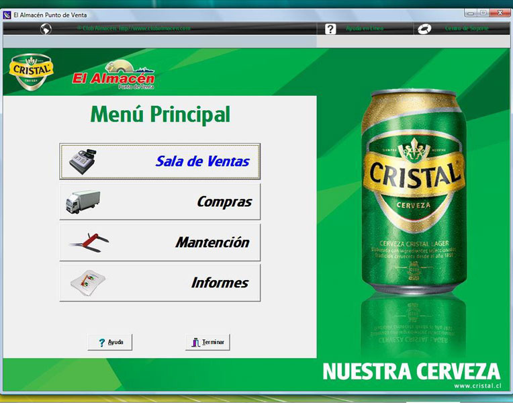Click the question mark help icon in top bar
This screenshot has width=513, height=403.
(330, 29)
